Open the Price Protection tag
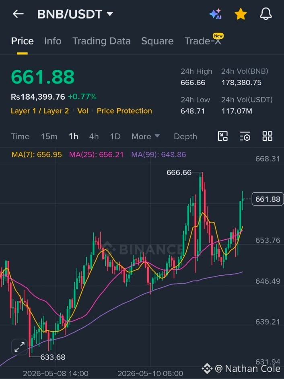This screenshot has width=284, height=379. pos(124,111)
